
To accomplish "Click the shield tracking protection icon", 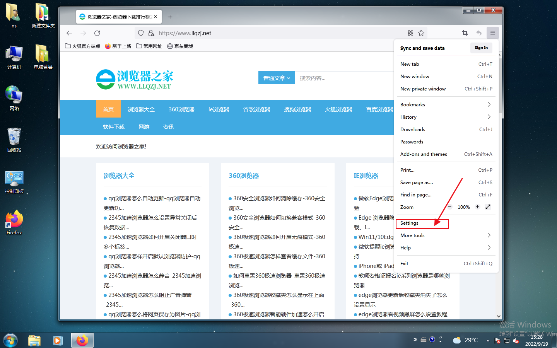I will (x=141, y=33).
